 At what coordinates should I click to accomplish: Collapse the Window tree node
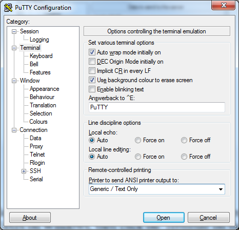click(14, 81)
